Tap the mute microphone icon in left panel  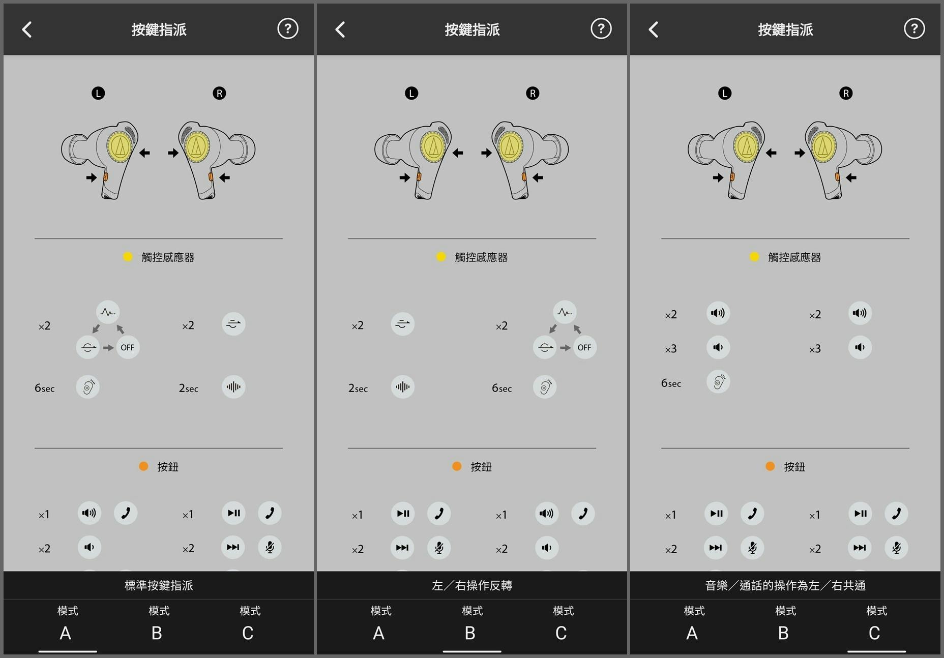[270, 547]
